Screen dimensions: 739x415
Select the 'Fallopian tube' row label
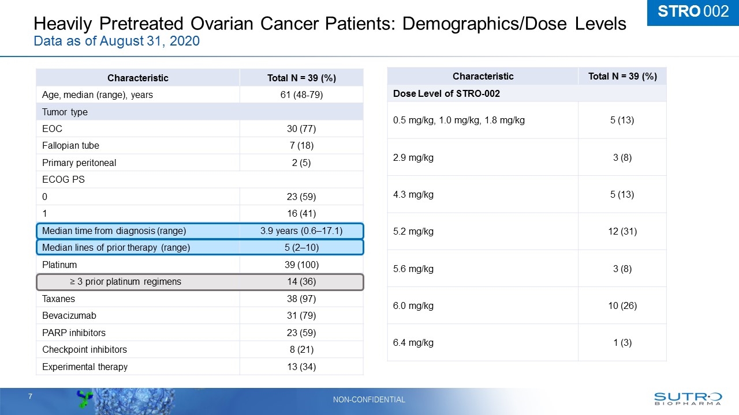[x=70, y=146]
